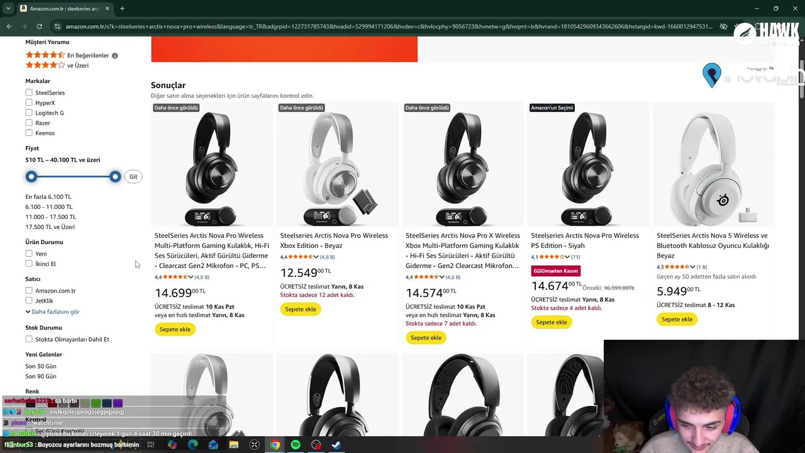Open the Outlook icon in the taskbar
805x453 pixels.
pos(213,445)
